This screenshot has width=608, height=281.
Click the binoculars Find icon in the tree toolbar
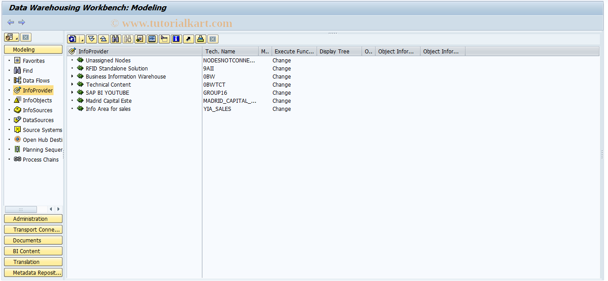(x=116, y=39)
